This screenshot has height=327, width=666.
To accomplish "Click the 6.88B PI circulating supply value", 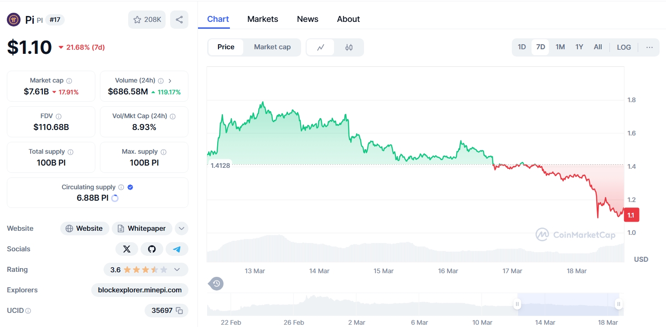I will coord(93,198).
